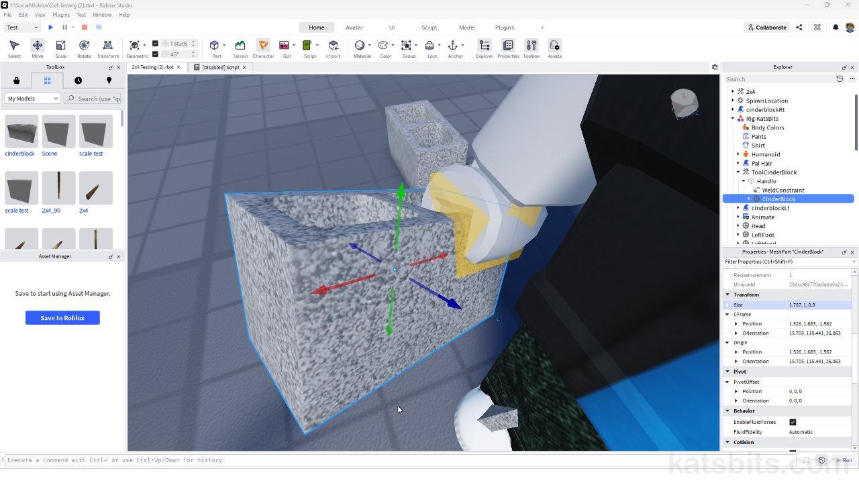Viewport: 859px width, 483px height.
Task: Open the File menu
Action: 7,15
